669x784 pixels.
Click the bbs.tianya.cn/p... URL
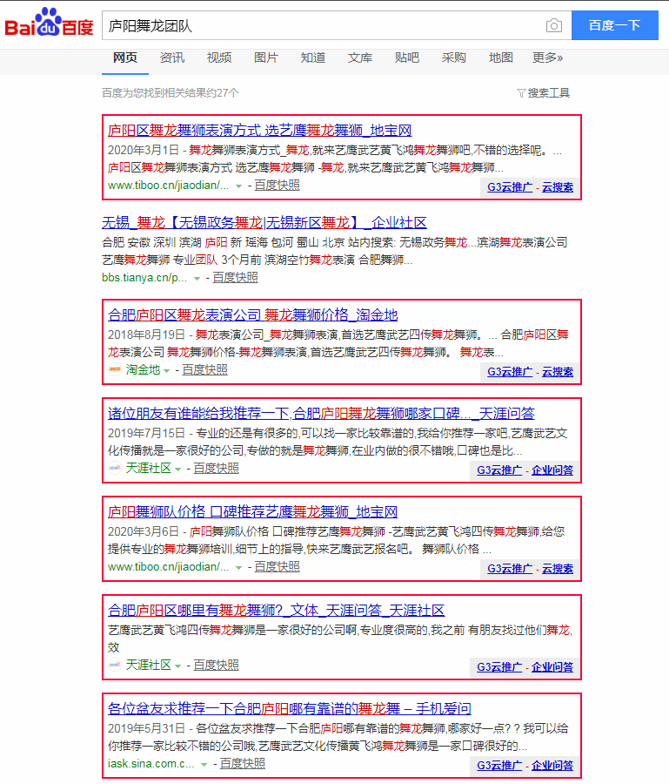[144, 278]
